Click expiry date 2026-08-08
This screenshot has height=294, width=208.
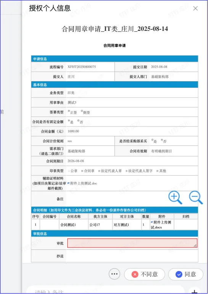(x=76, y=161)
